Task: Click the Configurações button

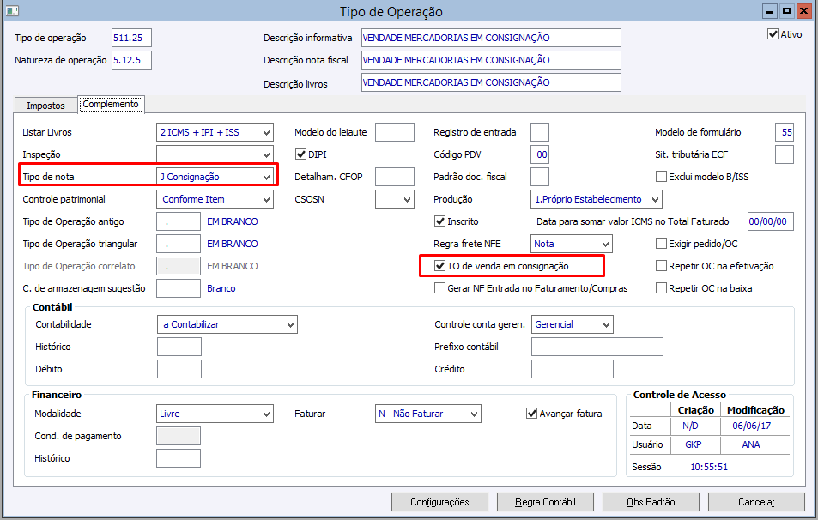Action: pos(439,502)
